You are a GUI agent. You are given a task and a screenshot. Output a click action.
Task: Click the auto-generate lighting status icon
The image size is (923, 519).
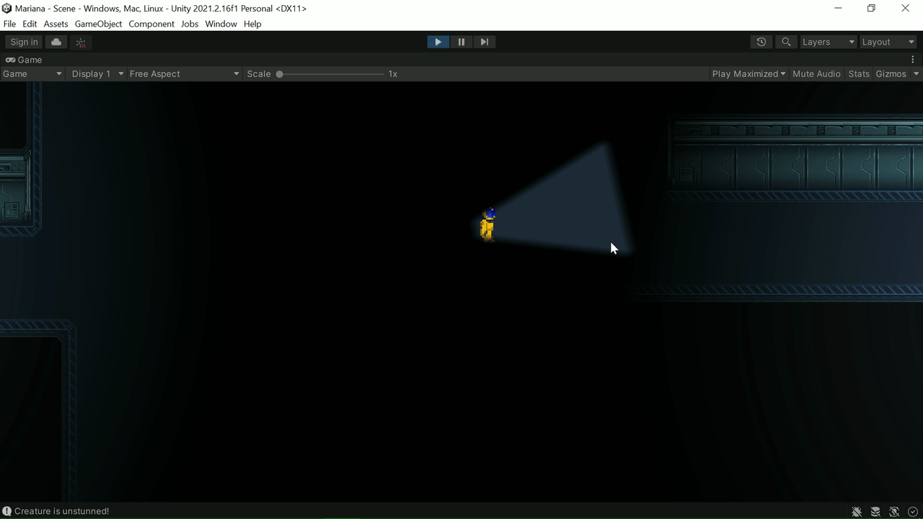point(894,511)
